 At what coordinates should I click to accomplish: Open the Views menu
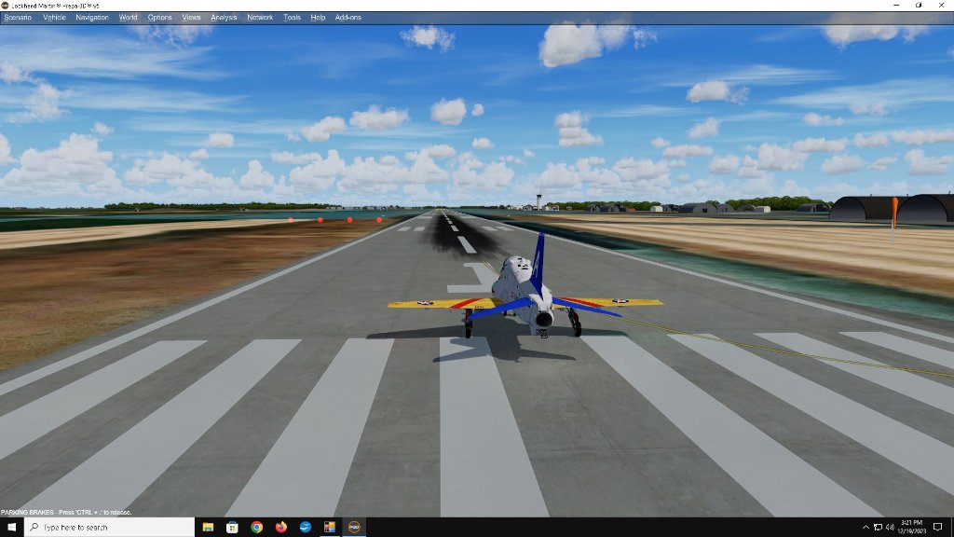pyautogui.click(x=191, y=17)
